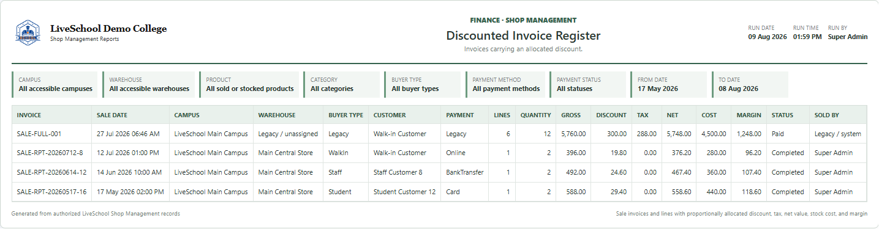Image resolution: width=879 pixels, height=229 pixels.
Task: Click the cost amount 360.00
Action: pos(717,173)
